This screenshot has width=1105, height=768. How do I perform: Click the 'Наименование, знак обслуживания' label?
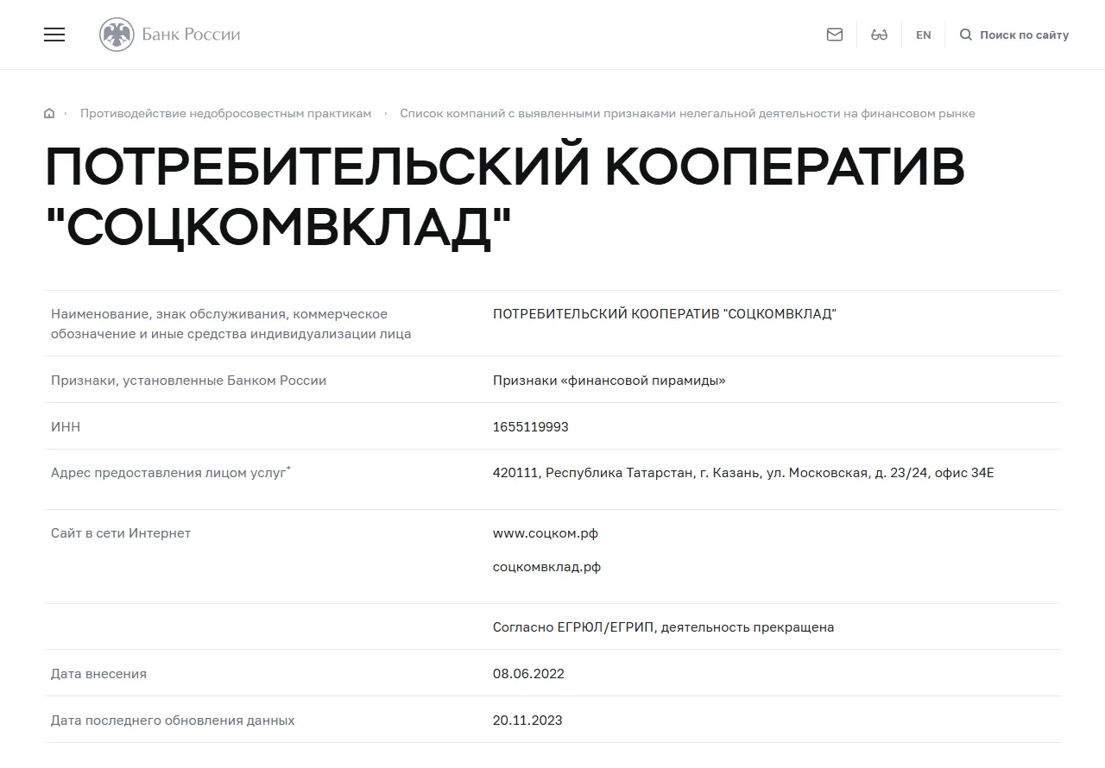tap(231, 324)
